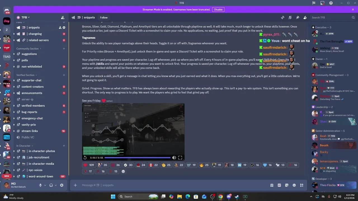
Task: Add channel to Verified Section plus
Action: pos(64,75)
